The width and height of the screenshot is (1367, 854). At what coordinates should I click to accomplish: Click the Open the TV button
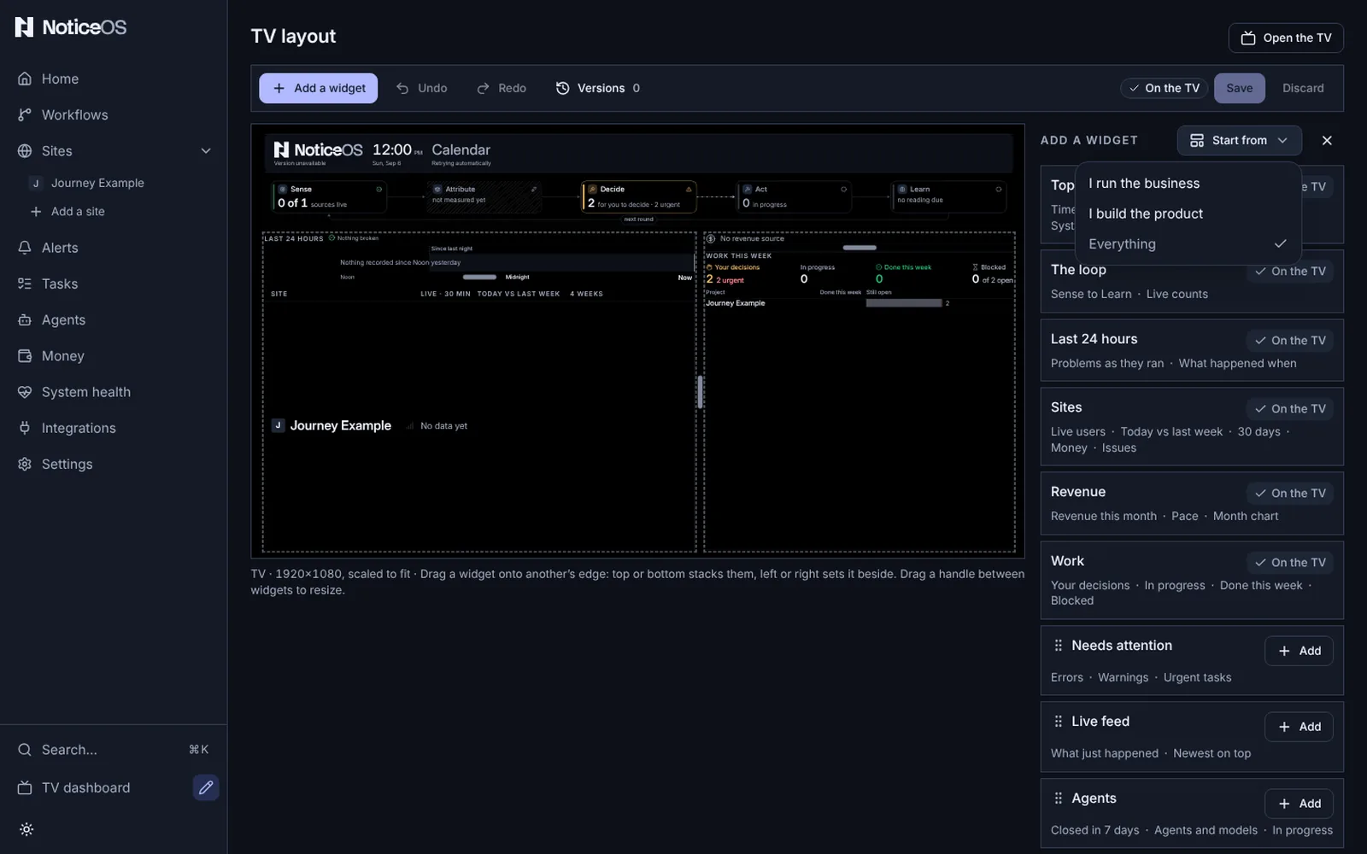[x=1286, y=38]
